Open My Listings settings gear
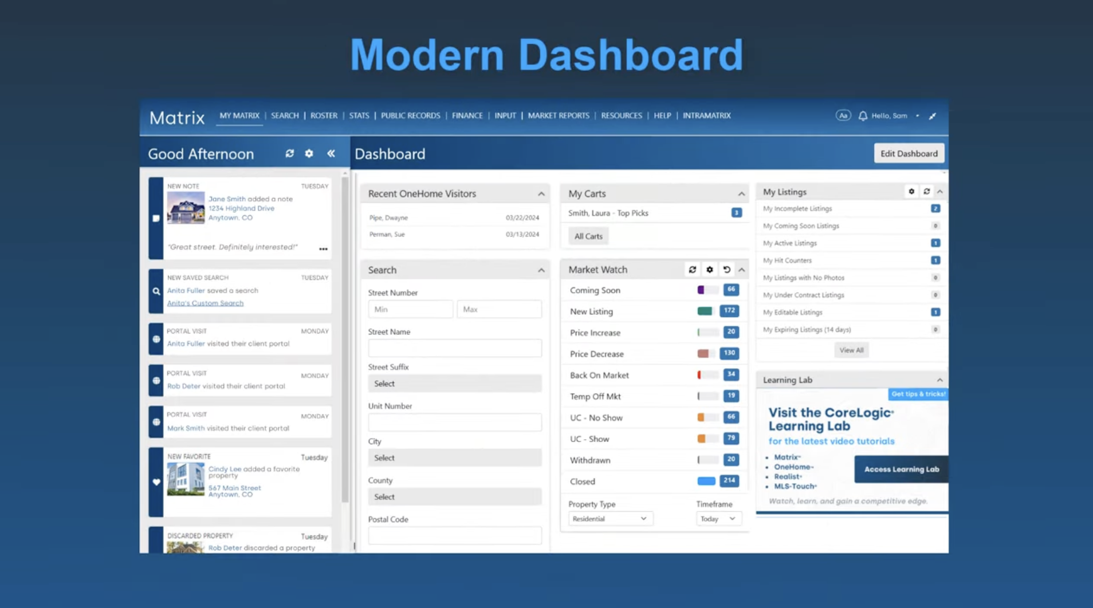Image resolution: width=1093 pixels, height=608 pixels. 911,191
